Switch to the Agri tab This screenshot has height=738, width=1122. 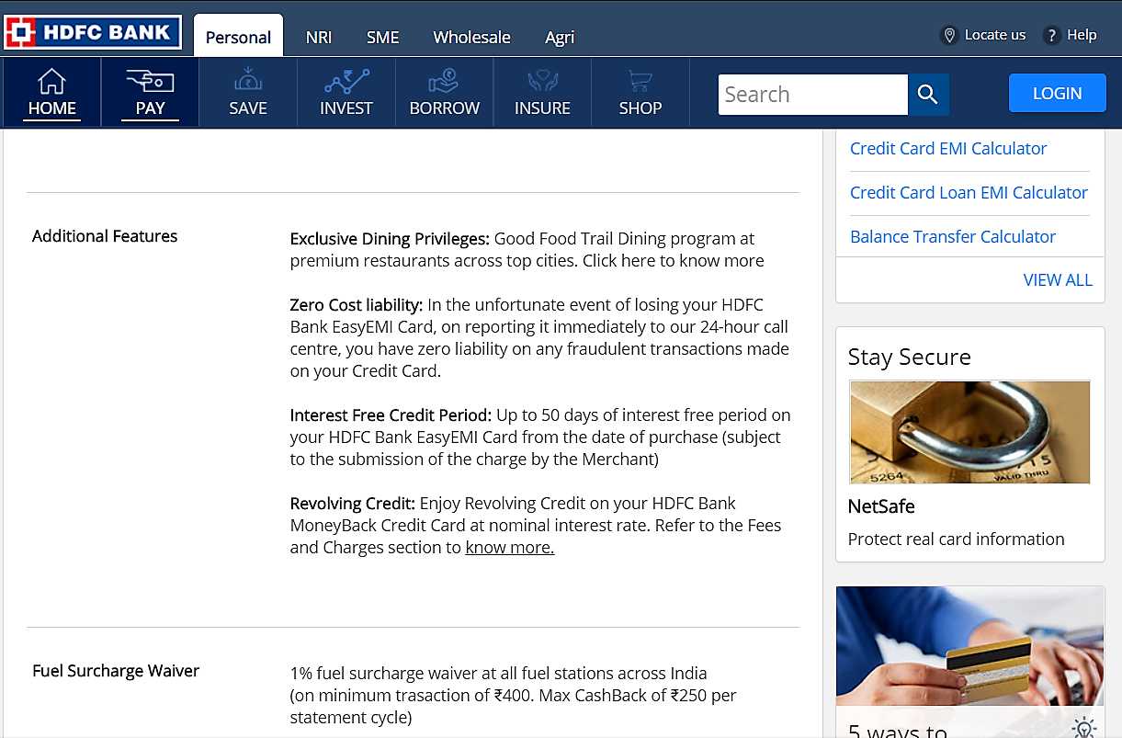coord(560,37)
